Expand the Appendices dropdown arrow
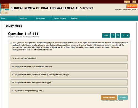 tap(51, 18)
